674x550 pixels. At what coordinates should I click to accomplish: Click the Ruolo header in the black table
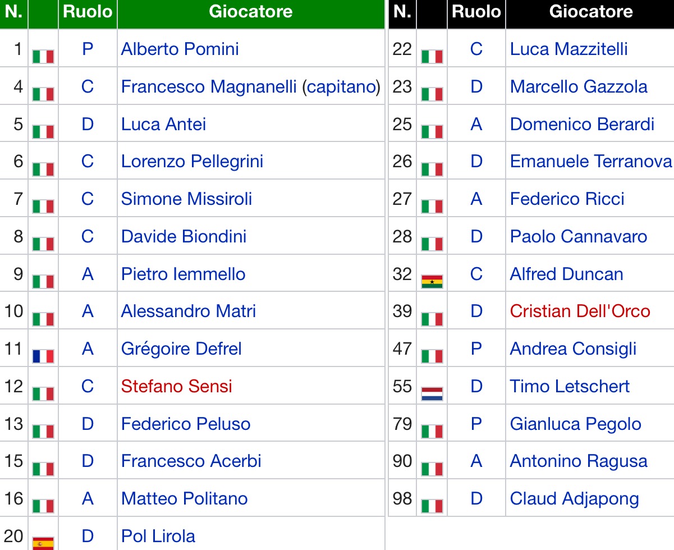[476, 12]
